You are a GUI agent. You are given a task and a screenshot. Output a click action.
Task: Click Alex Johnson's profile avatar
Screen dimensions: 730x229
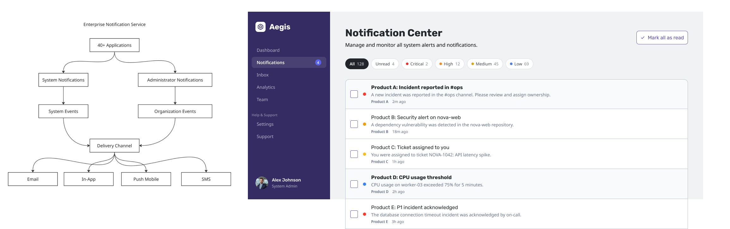click(262, 183)
